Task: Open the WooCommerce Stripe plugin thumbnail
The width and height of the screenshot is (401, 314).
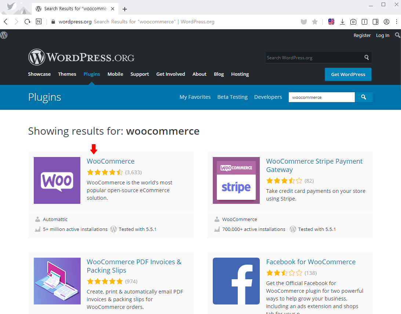Action: pyautogui.click(x=236, y=180)
